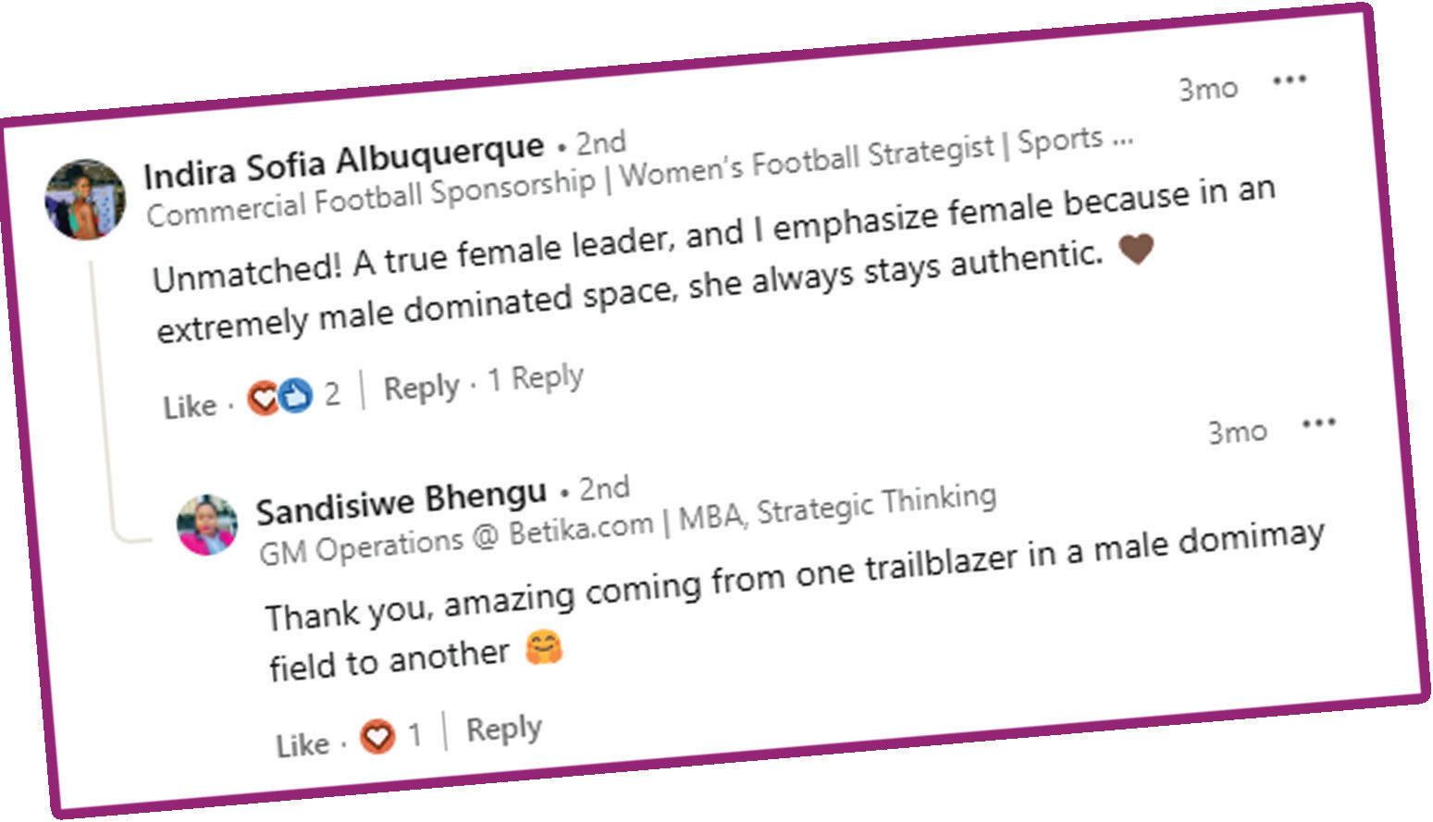Like Sandisiwe Bhengu's reply
The height and width of the screenshot is (822, 1433).
pyautogui.click(x=303, y=744)
